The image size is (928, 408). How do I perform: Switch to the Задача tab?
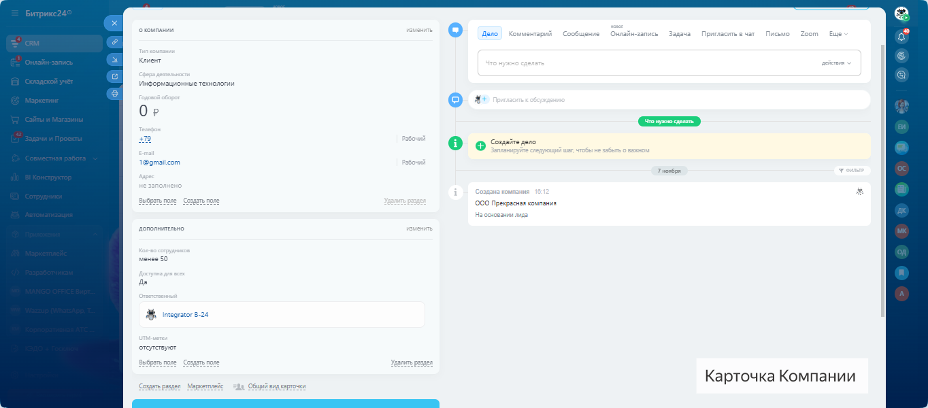(x=680, y=34)
